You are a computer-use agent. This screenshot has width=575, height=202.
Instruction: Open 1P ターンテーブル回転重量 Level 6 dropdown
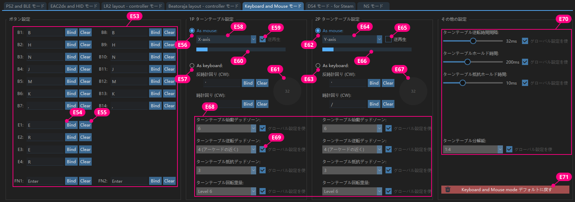pyautogui.click(x=226, y=191)
